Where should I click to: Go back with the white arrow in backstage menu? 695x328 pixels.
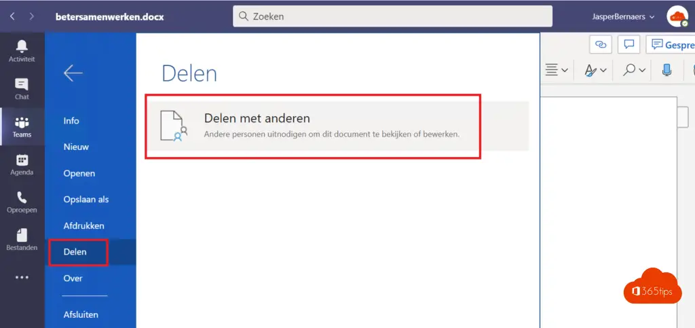coord(73,73)
